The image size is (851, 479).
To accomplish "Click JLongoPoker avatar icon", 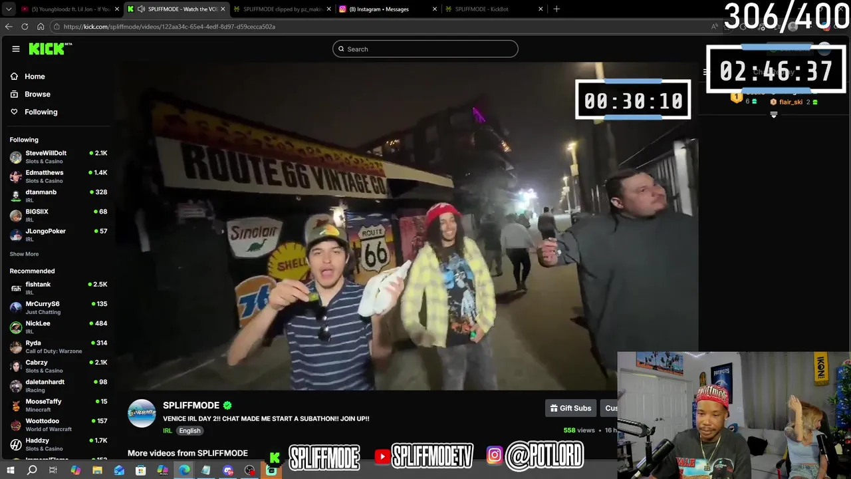I will [x=15, y=235].
